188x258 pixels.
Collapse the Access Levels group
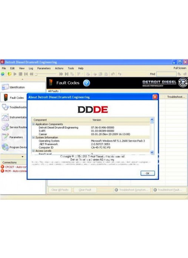(33, 151)
